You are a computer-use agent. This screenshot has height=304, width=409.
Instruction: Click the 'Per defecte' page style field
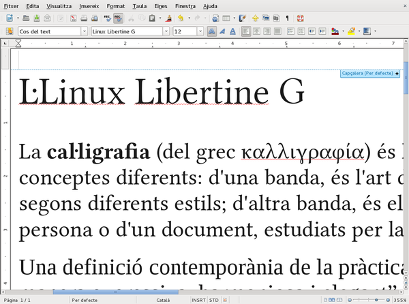85,300
